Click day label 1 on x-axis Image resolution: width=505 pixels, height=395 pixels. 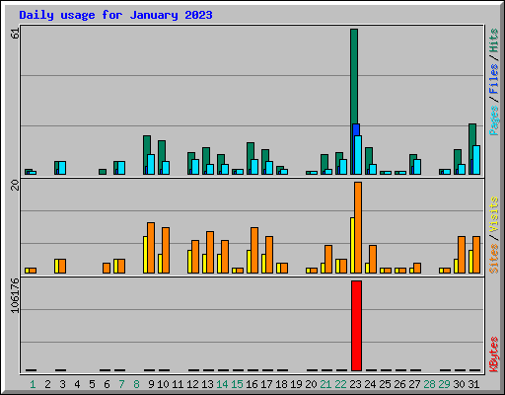(33, 384)
